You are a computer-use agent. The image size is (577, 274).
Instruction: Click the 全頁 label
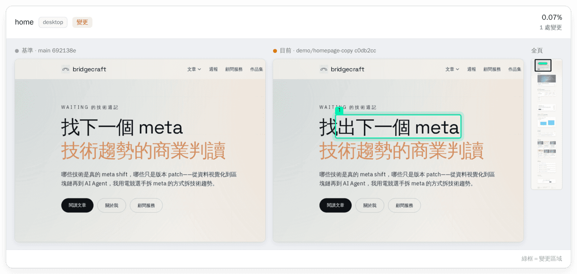pos(537,50)
